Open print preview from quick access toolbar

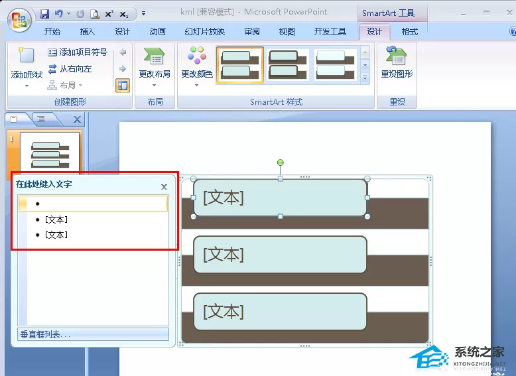95,14
